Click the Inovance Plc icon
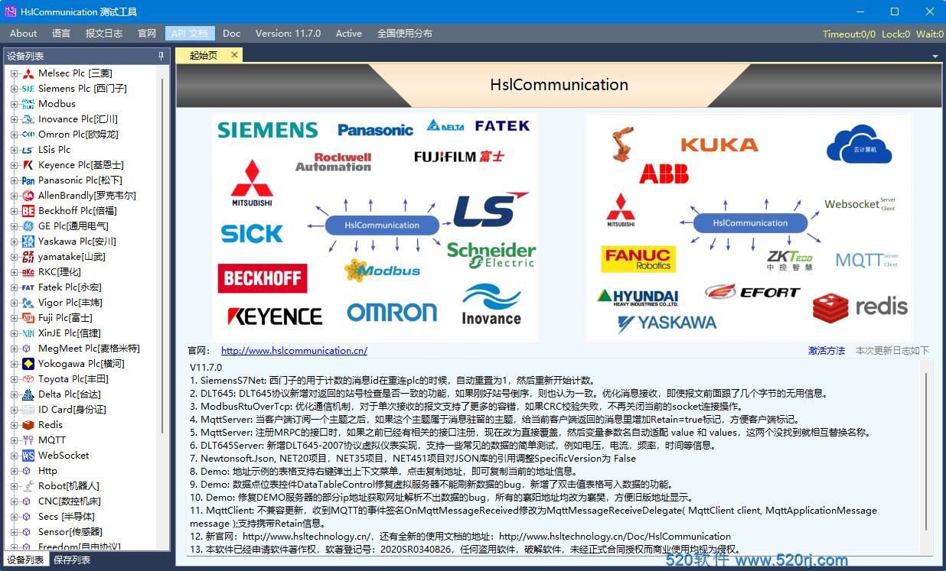Viewport: 946px width, 571px height. click(28, 119)
